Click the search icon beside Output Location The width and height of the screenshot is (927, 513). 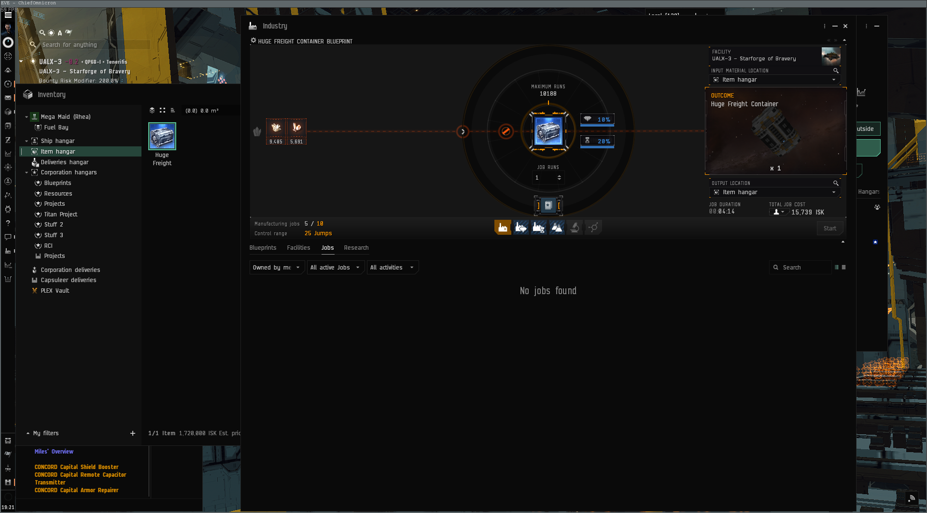tap(836, 183)
